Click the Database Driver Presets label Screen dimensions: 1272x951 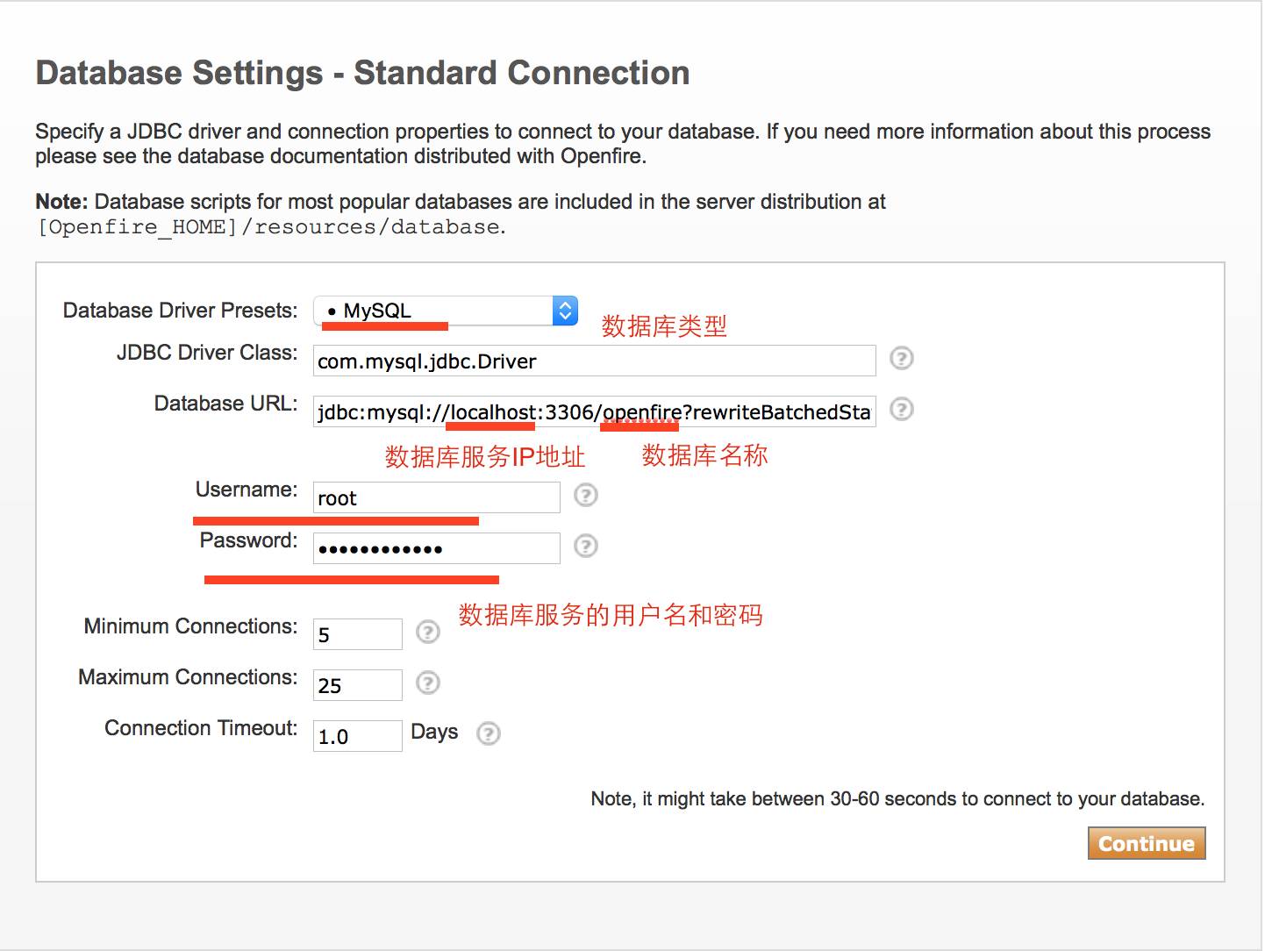coord(180,311)
